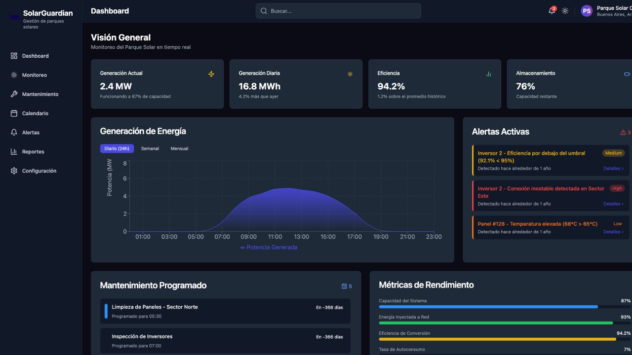632x355 pixels.
Task: Click Energía Inyectada a Red progress bar
Action: (x=505, y=323)
